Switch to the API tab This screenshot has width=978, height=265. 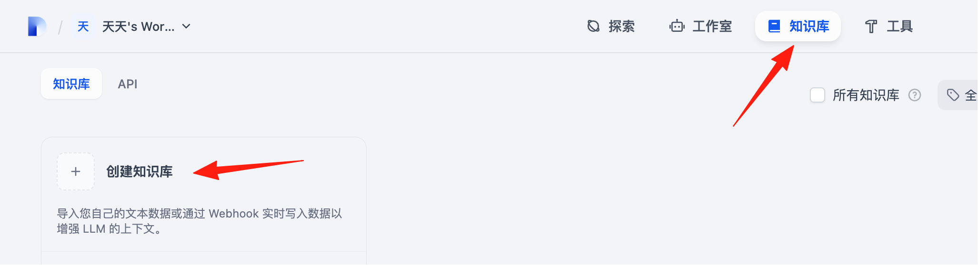click(x=128, y=84)
